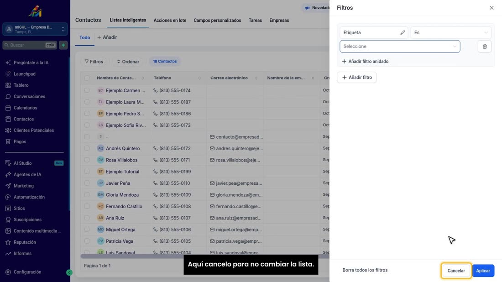
Task: Apply filters with the Aplicar button
Action: point(483,271)
